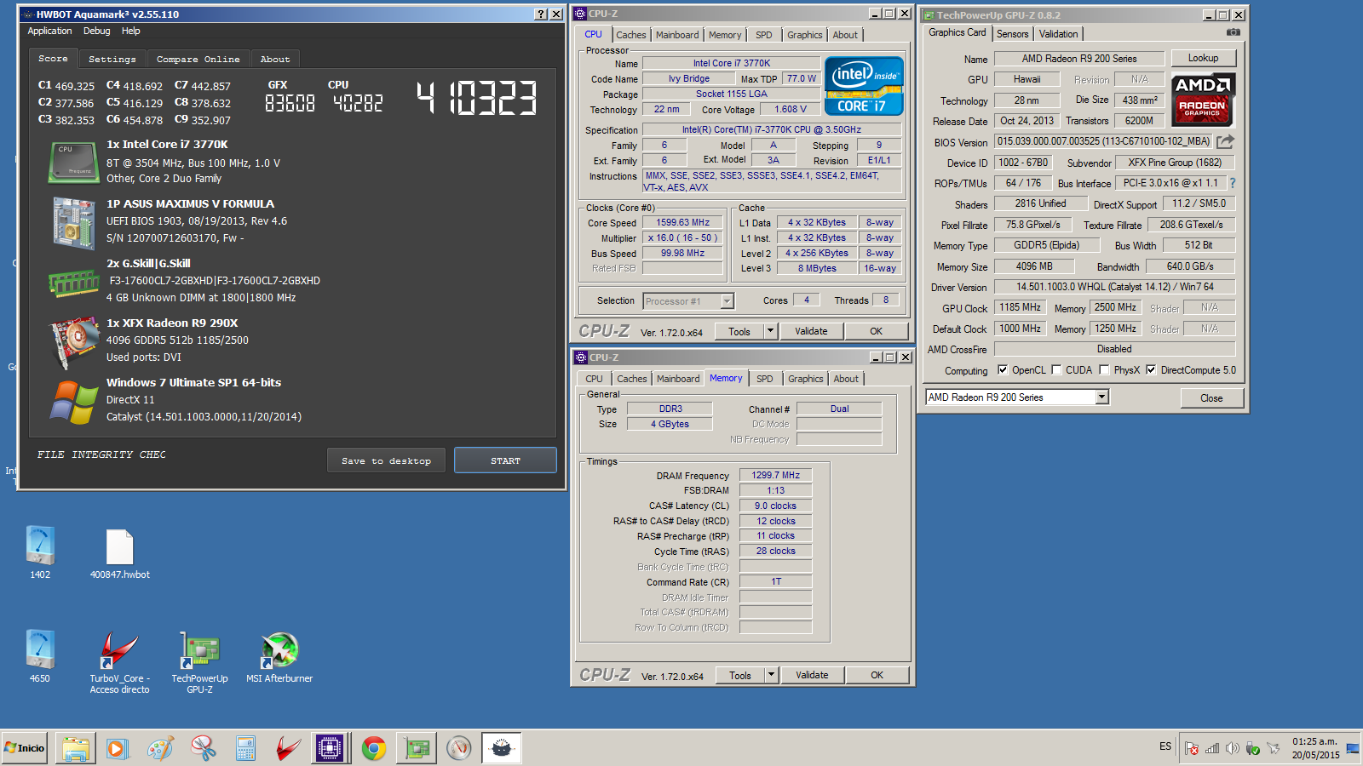Click the BIOS export/share icon in GPU-Z
The height and width of the screenshot is (766, 1363).
tap(1225, 141)
